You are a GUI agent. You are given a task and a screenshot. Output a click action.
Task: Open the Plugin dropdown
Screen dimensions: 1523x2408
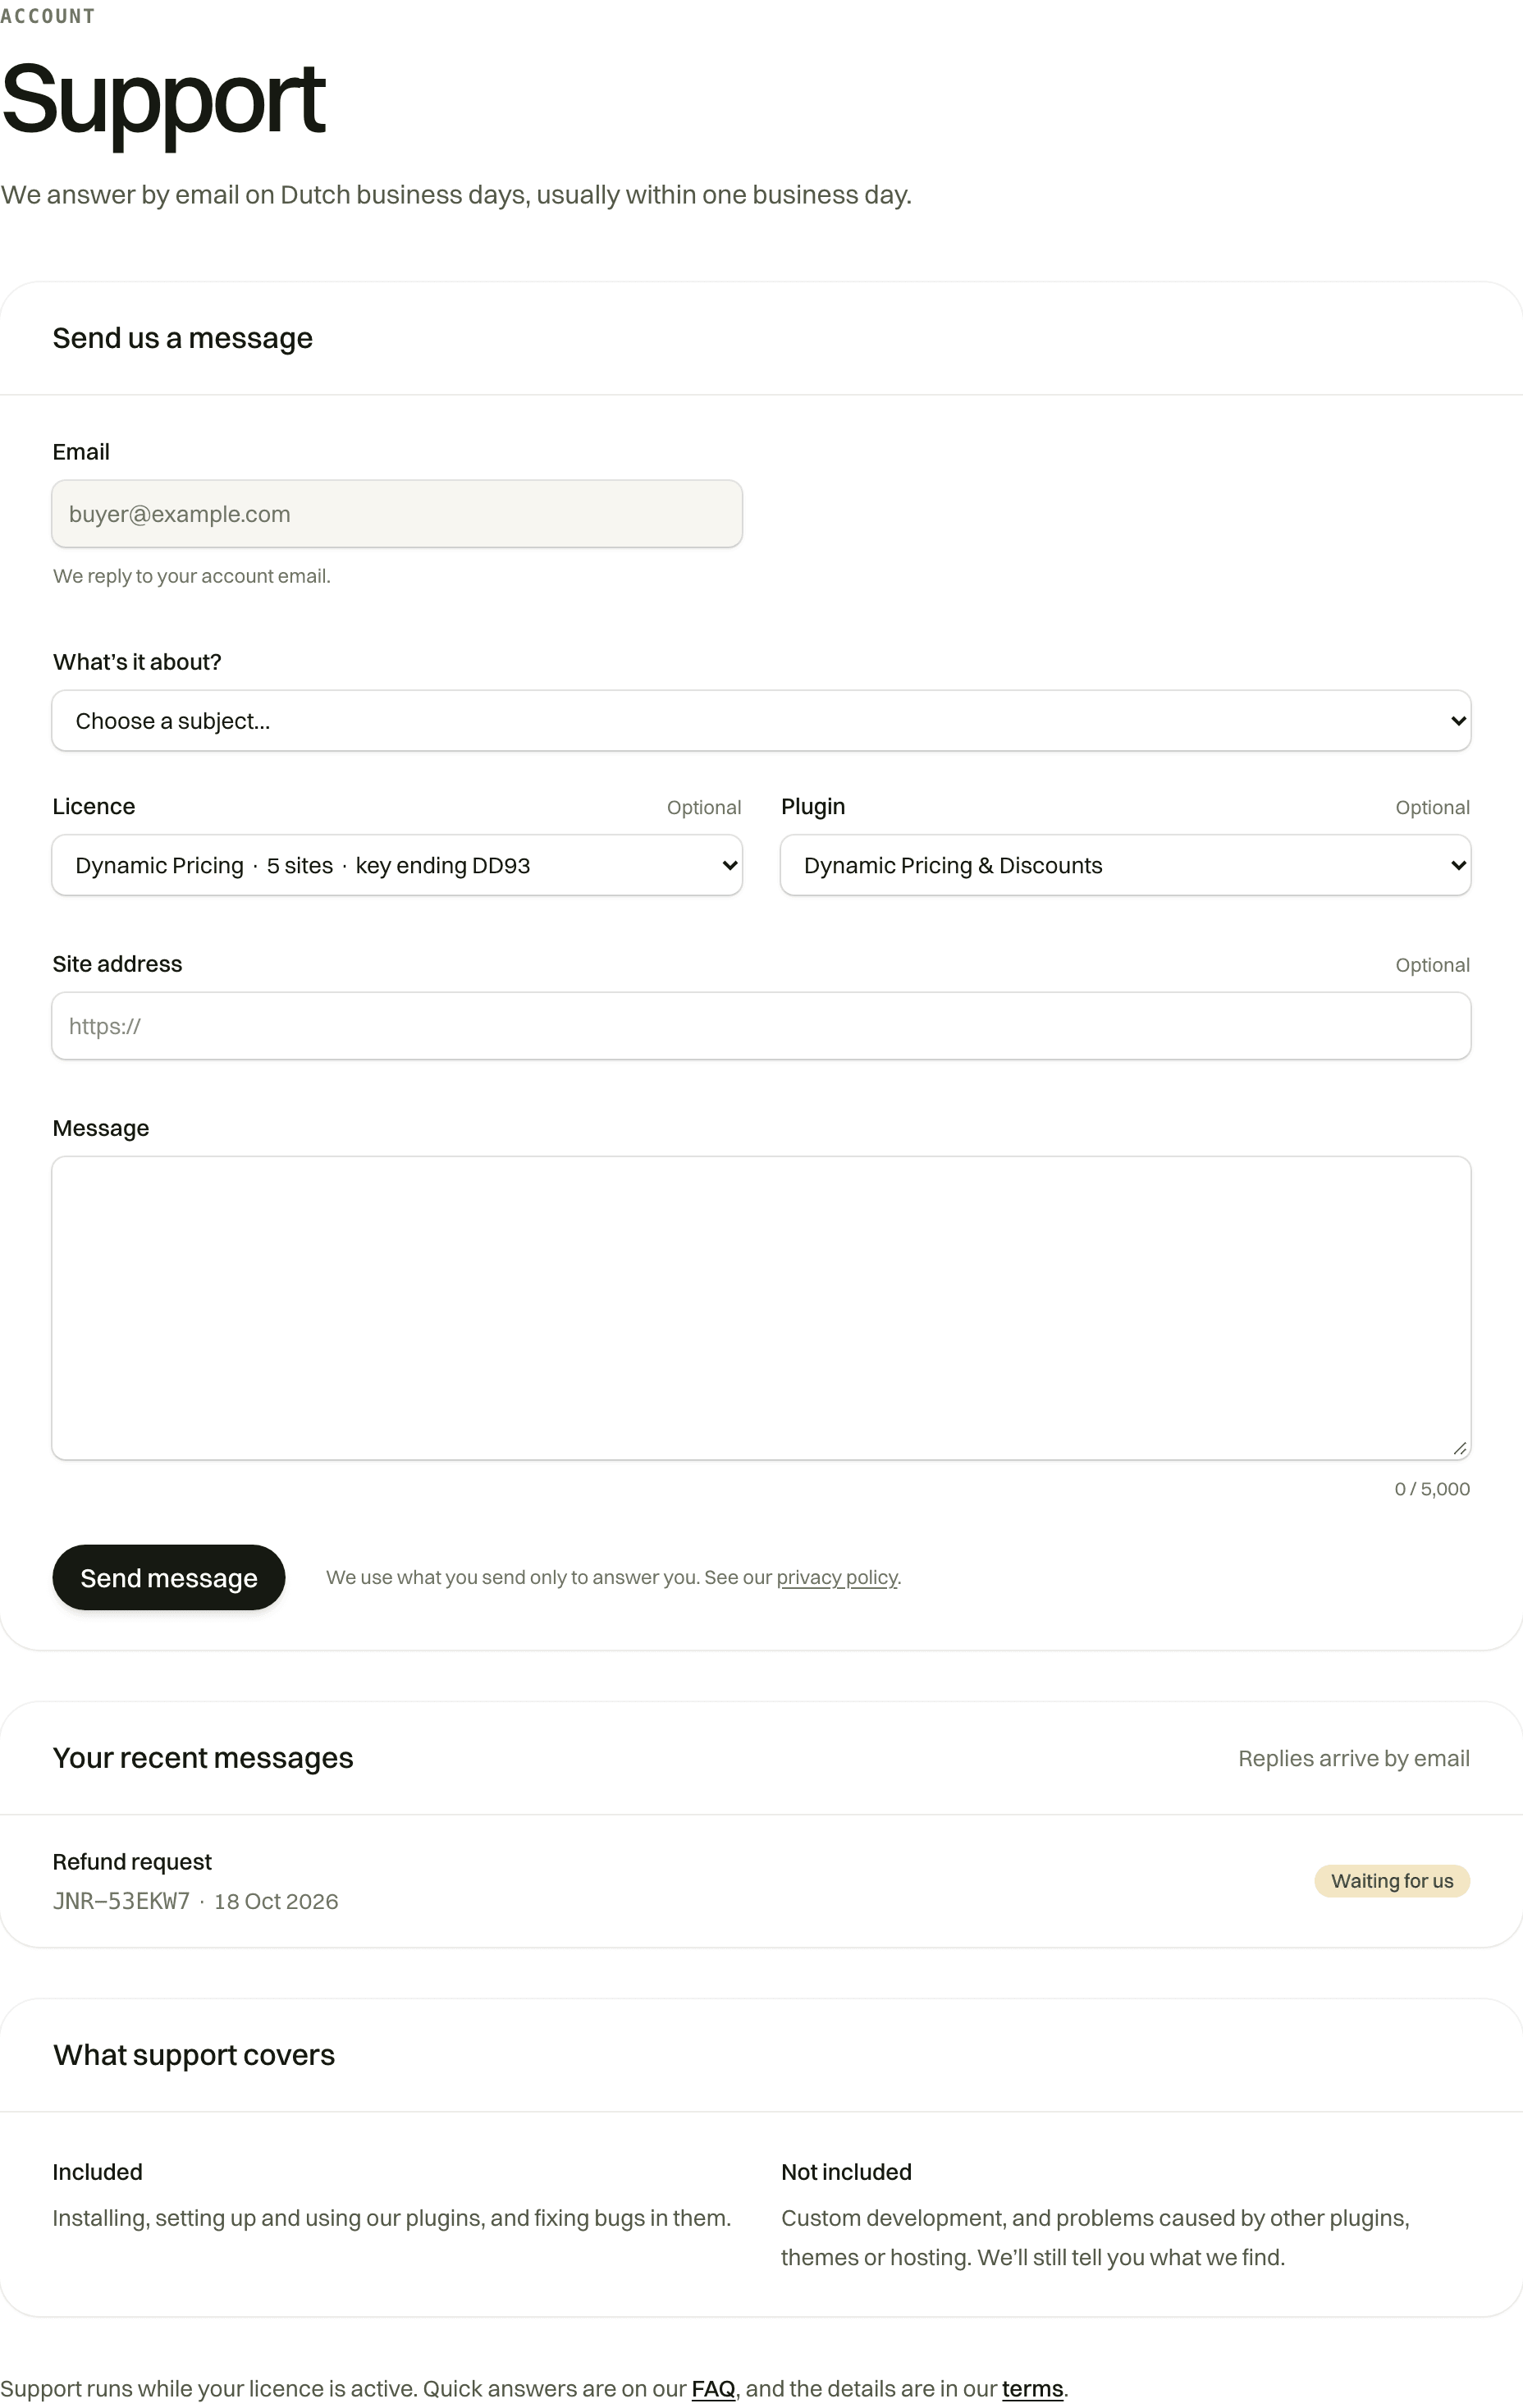click(1125, 865)
